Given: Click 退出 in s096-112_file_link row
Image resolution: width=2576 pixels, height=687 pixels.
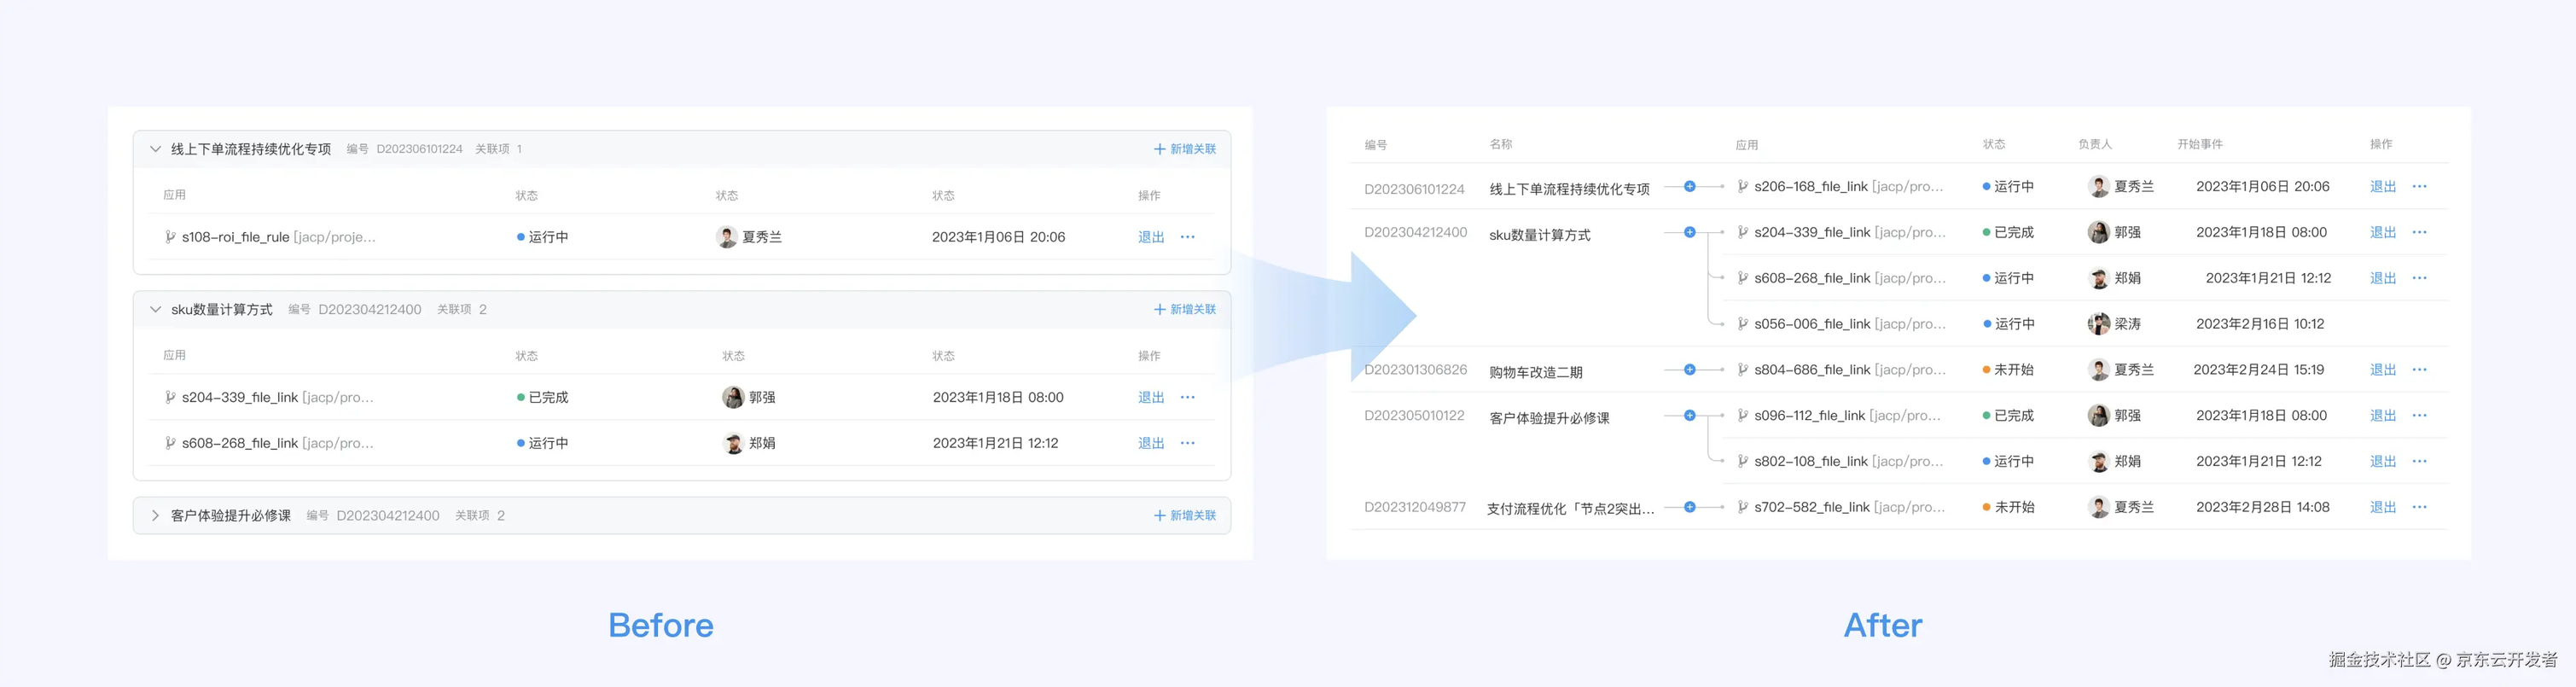Looking at the screenshot, I should tap(2383, 415).
